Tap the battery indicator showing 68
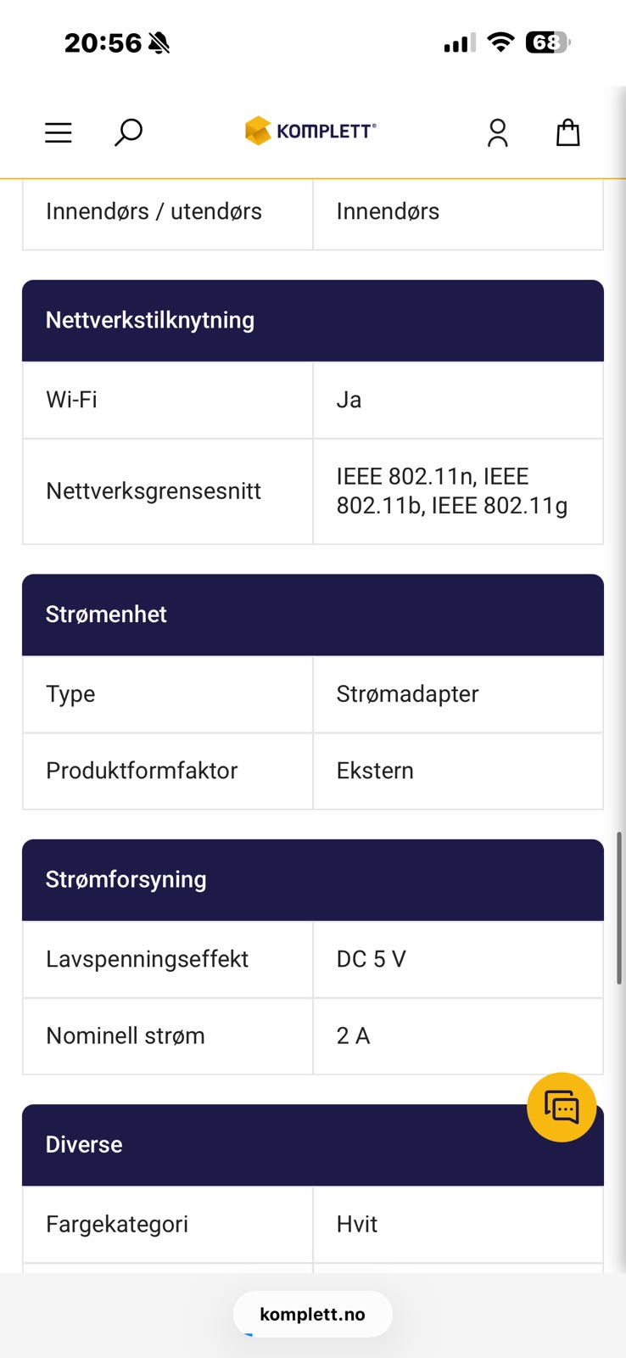This screenshot has width=626, height=1358. pos(547,42)
